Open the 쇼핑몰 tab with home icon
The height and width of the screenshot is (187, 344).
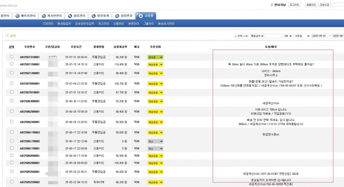click(146, 16)
